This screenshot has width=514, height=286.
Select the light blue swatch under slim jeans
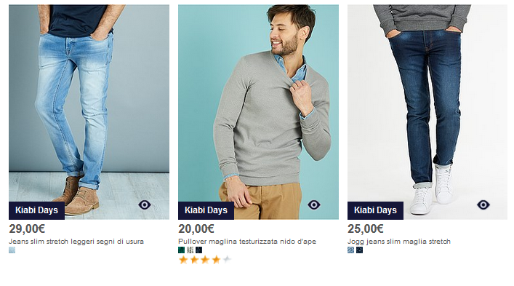12,250
